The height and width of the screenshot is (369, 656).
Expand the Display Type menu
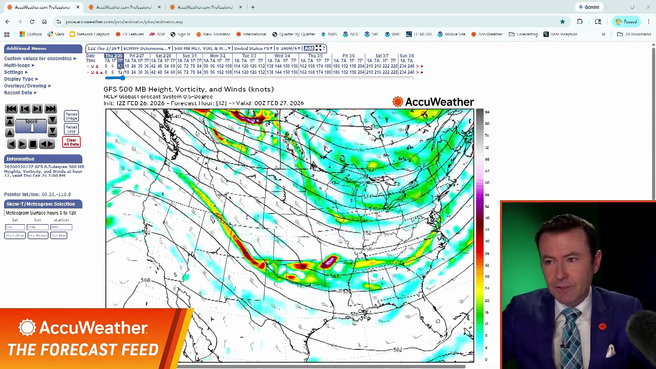(21, 79)
